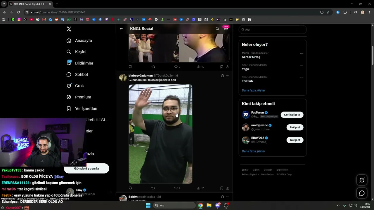Open the Windows Start menu
This screenshot has width=374, height=210.
[x=148, y=205]
